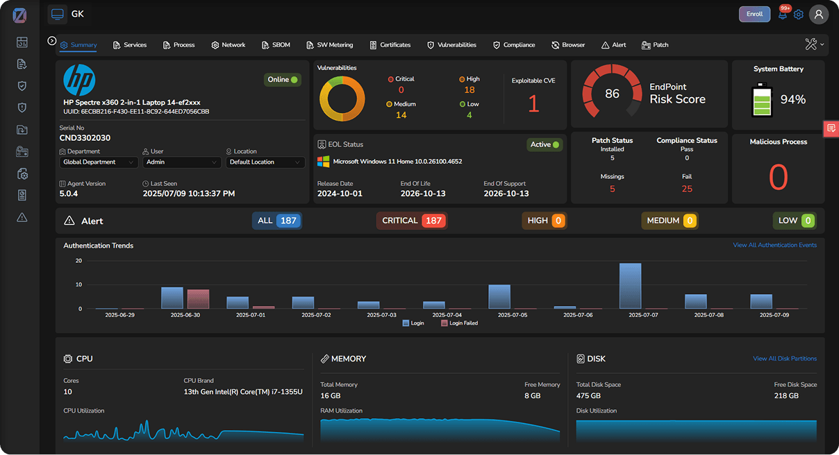Click the serial number CND3302030

click(x=85, y=138)
